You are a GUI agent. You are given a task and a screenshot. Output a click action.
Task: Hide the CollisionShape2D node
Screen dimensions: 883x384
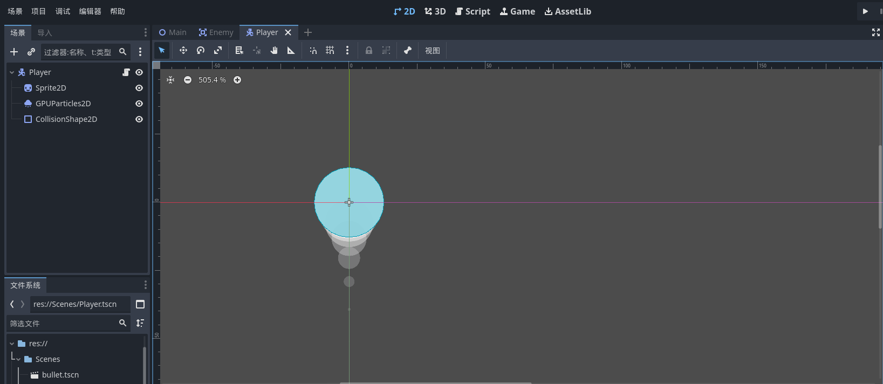tap(139, 119)
